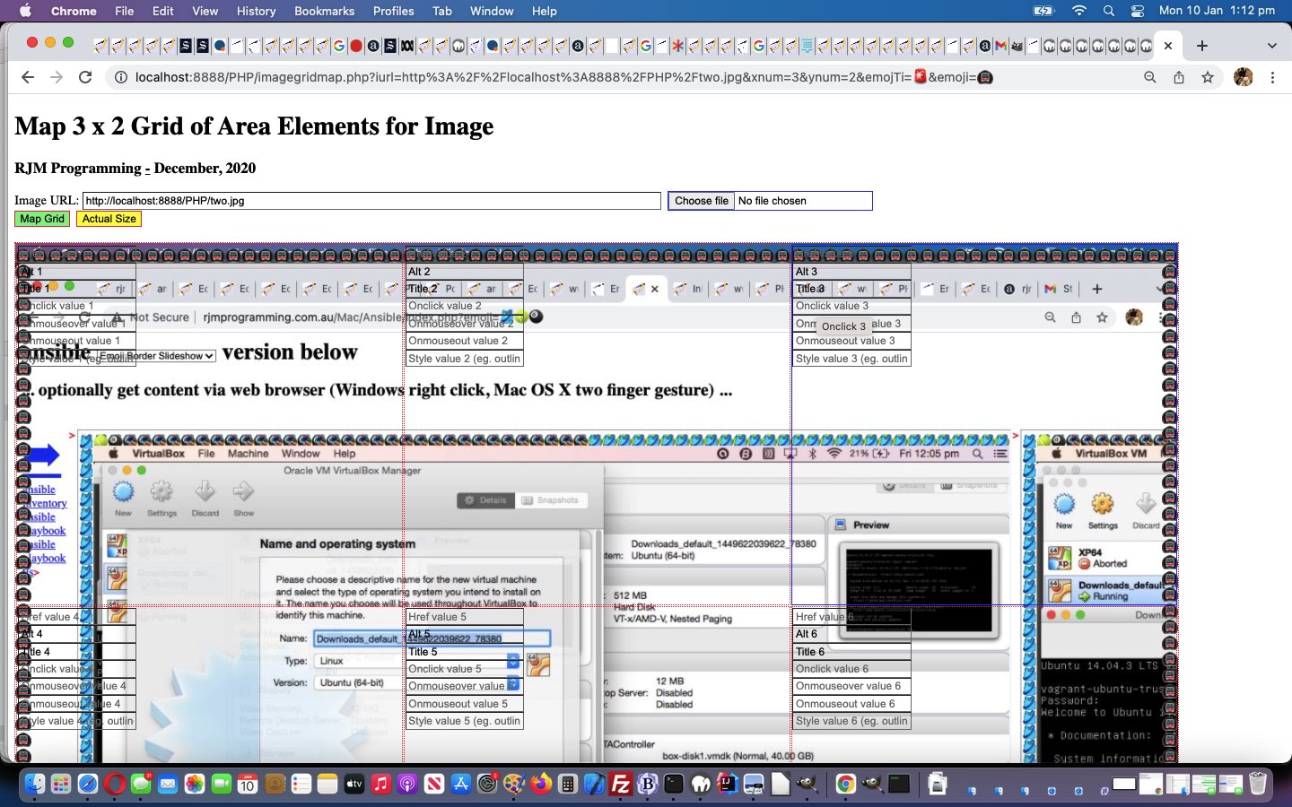Click the green Map Grid button
The width and height of the screenshot is (1292, 807).
coord(42,219)
